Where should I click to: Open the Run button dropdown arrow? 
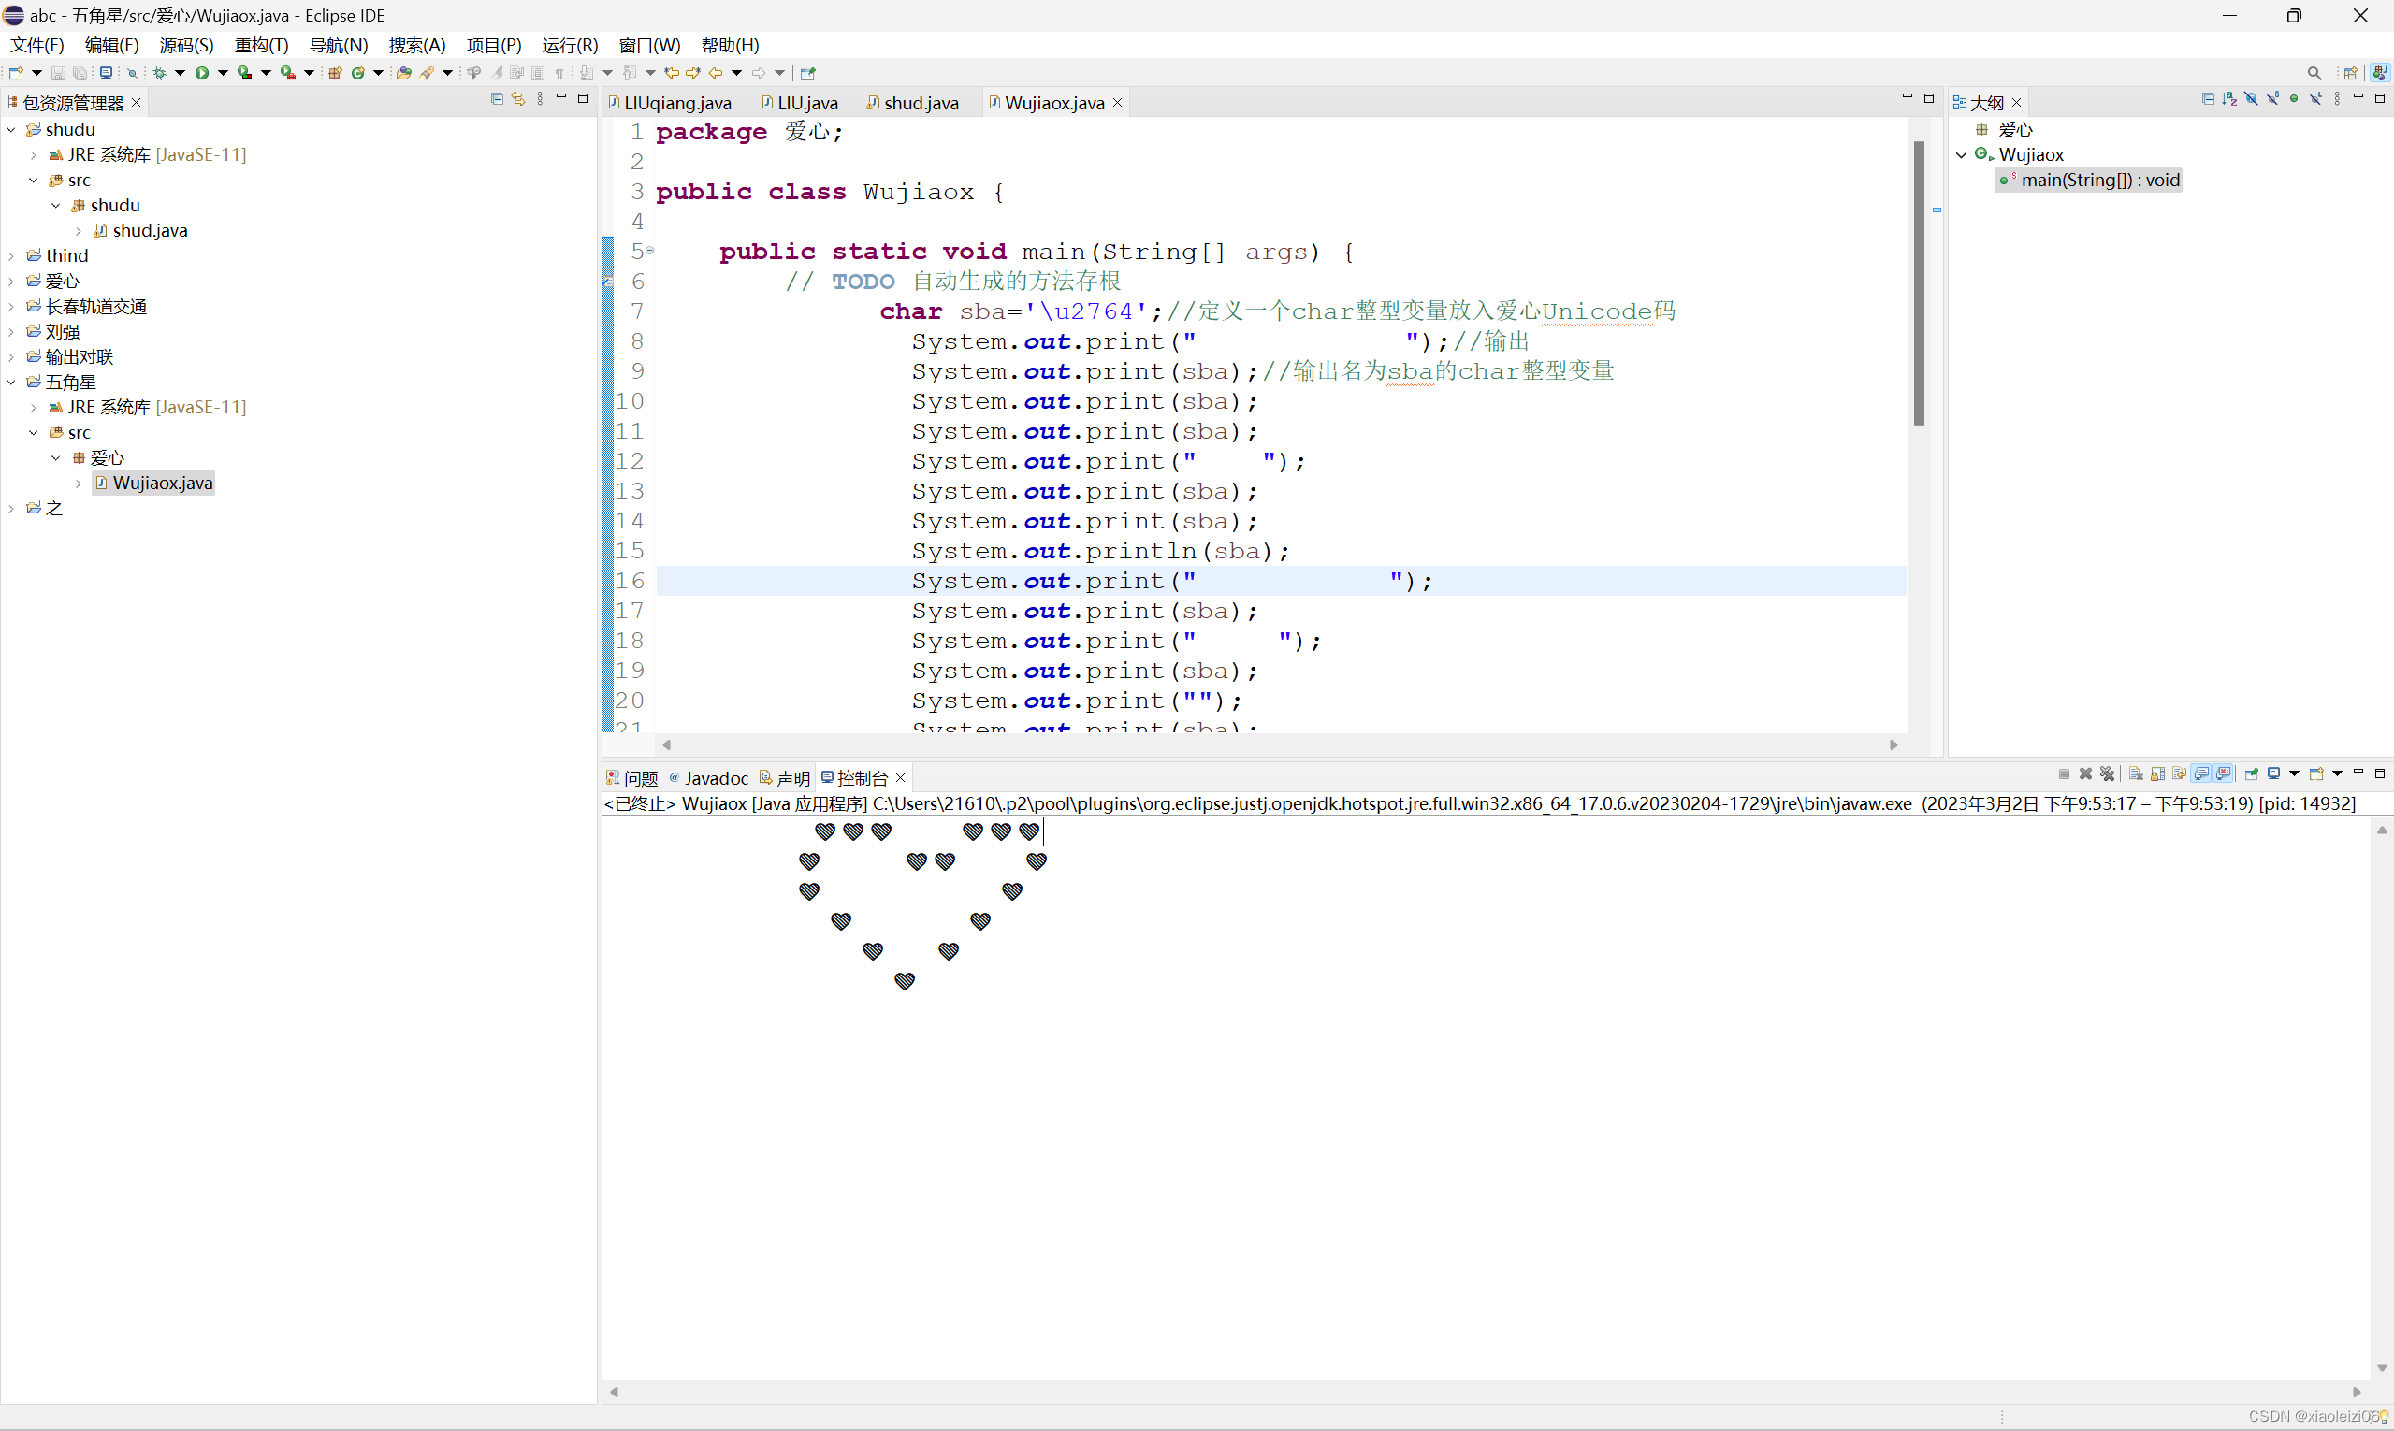223,73
